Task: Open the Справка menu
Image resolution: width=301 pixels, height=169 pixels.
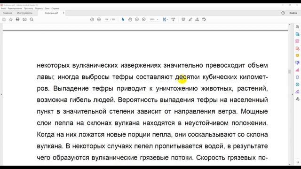Action: pos(55,8)
